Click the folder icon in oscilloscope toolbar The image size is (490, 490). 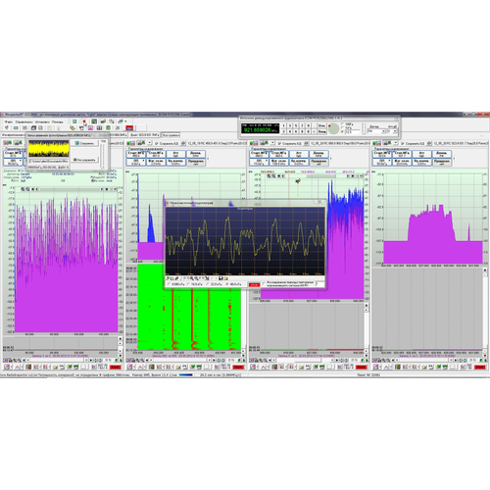tap(225, 278)
